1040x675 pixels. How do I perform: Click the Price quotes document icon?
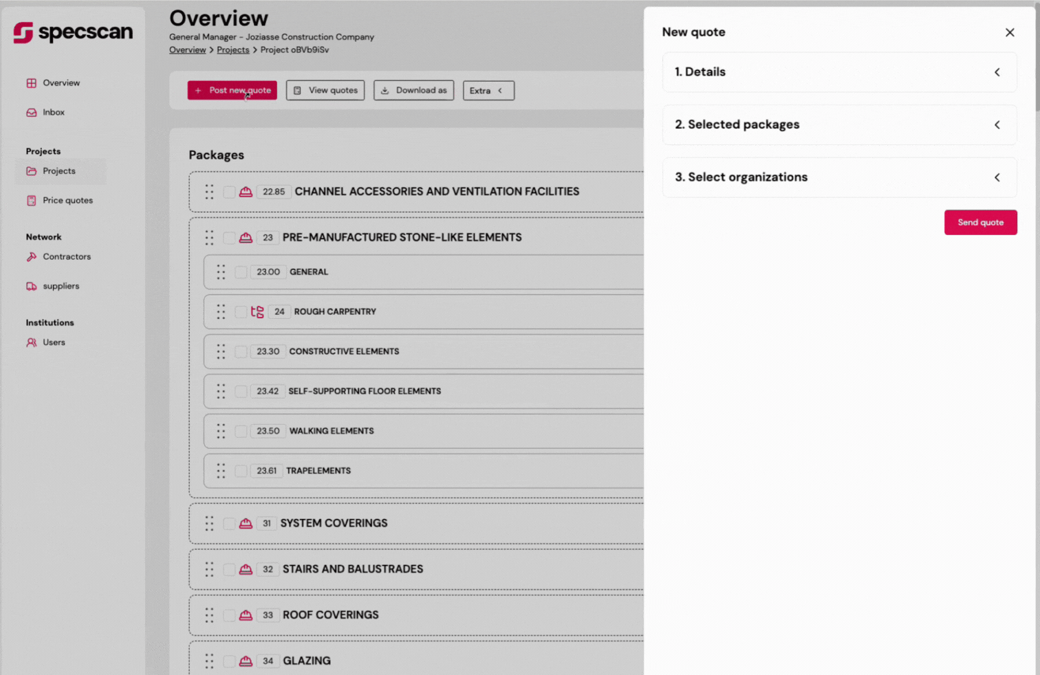32,201
